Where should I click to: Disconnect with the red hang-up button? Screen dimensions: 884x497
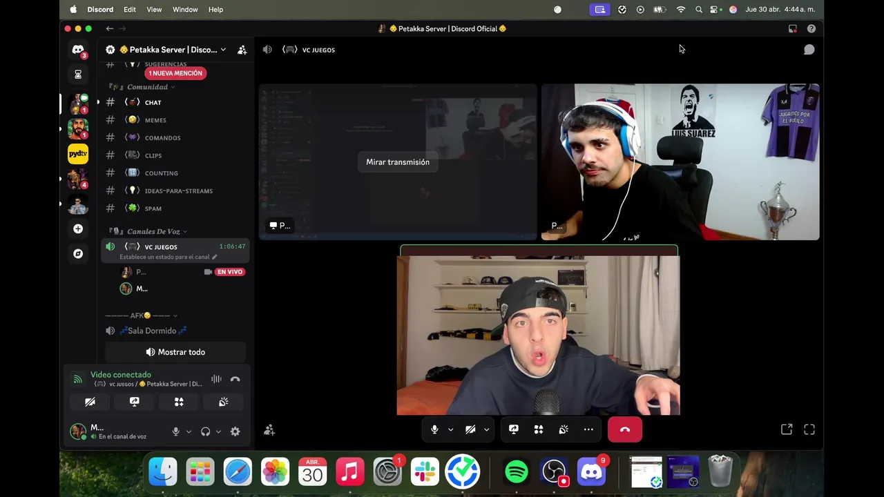tap(625, 429)
